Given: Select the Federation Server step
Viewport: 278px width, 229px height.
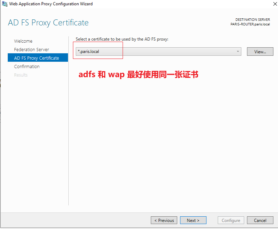Looking at the screenshot, I should 32,49.
